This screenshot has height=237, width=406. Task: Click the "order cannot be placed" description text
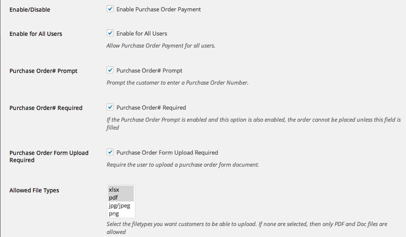(x=253, y=119)
